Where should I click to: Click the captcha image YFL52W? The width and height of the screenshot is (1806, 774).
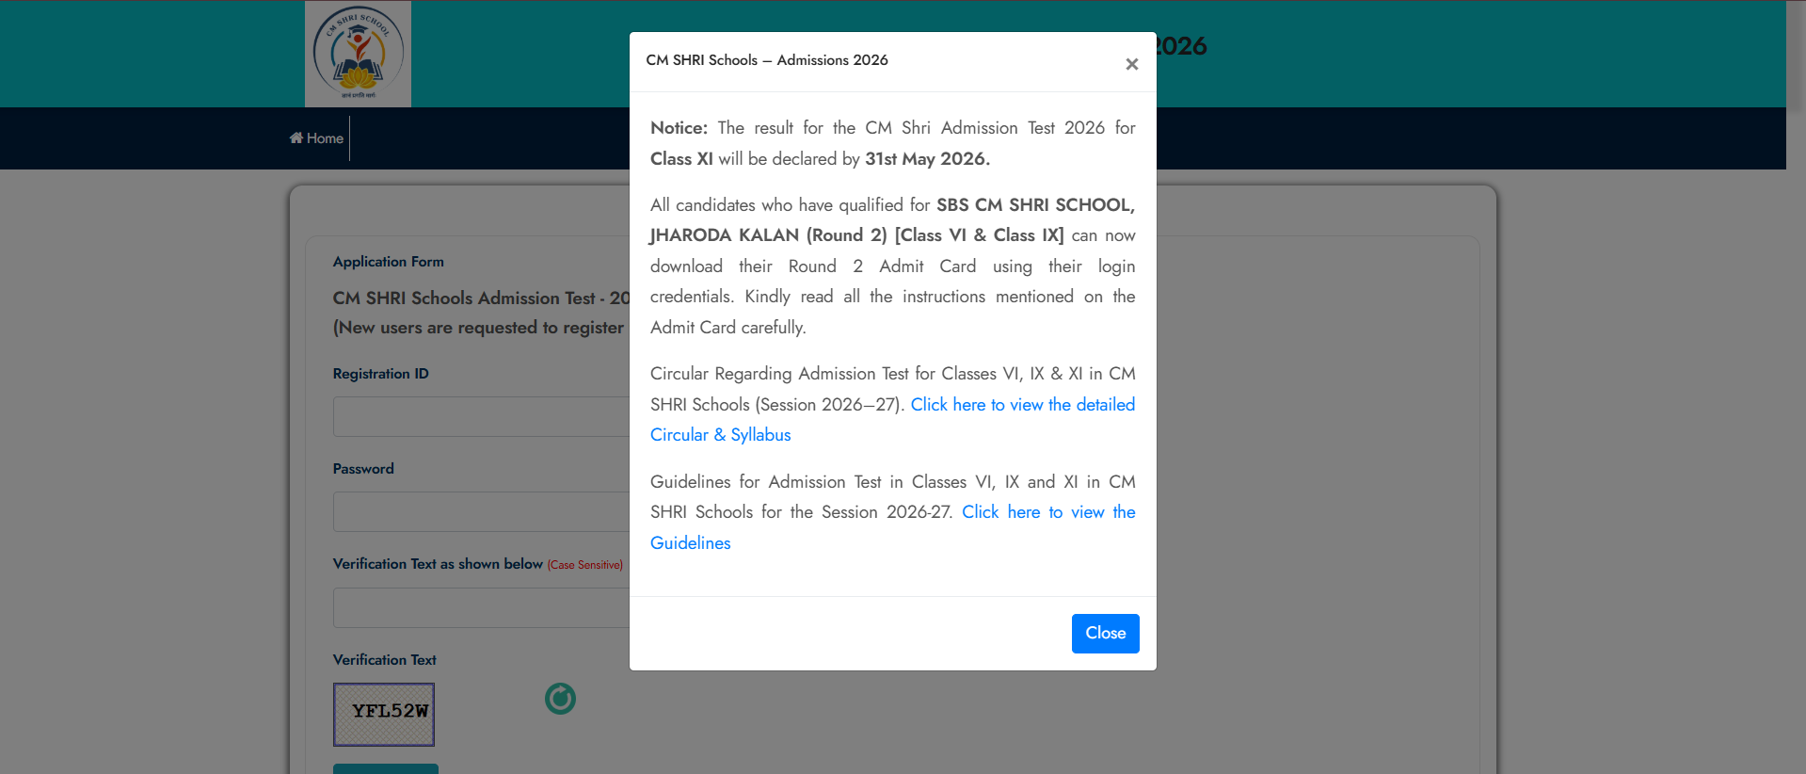(x=384, y=715)
